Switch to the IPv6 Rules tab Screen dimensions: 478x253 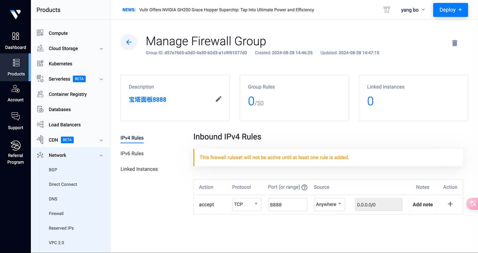click(x=132, y=154)
